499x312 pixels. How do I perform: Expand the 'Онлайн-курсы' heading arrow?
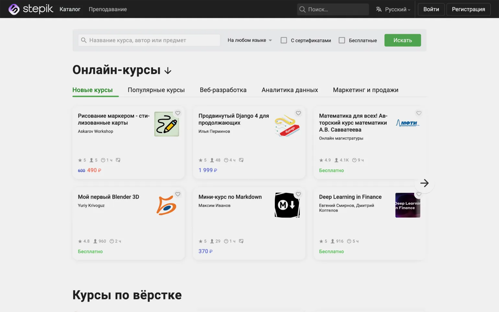pyautogui.click(x=168, y=71)
